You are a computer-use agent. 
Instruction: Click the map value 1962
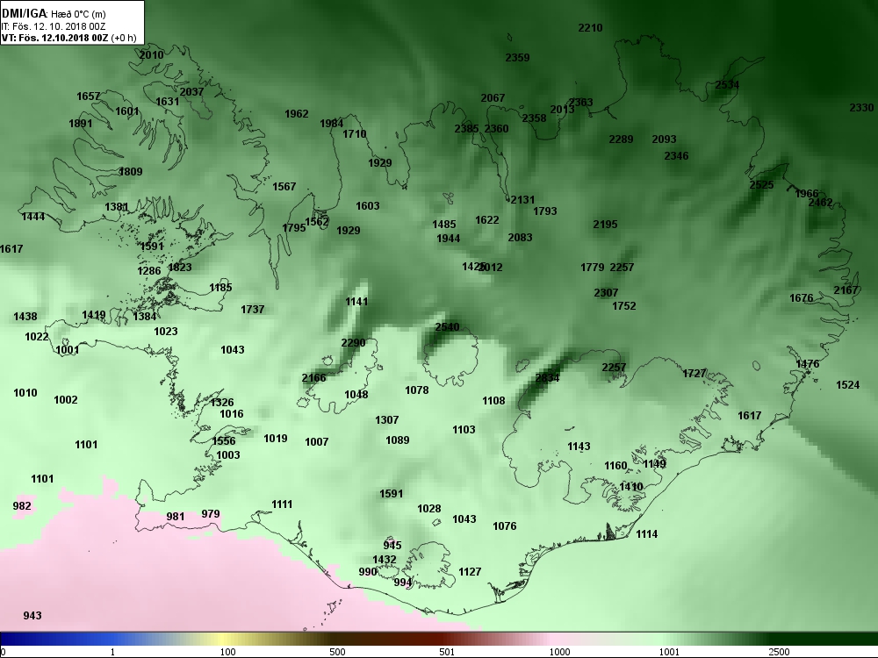click(296, 113)
